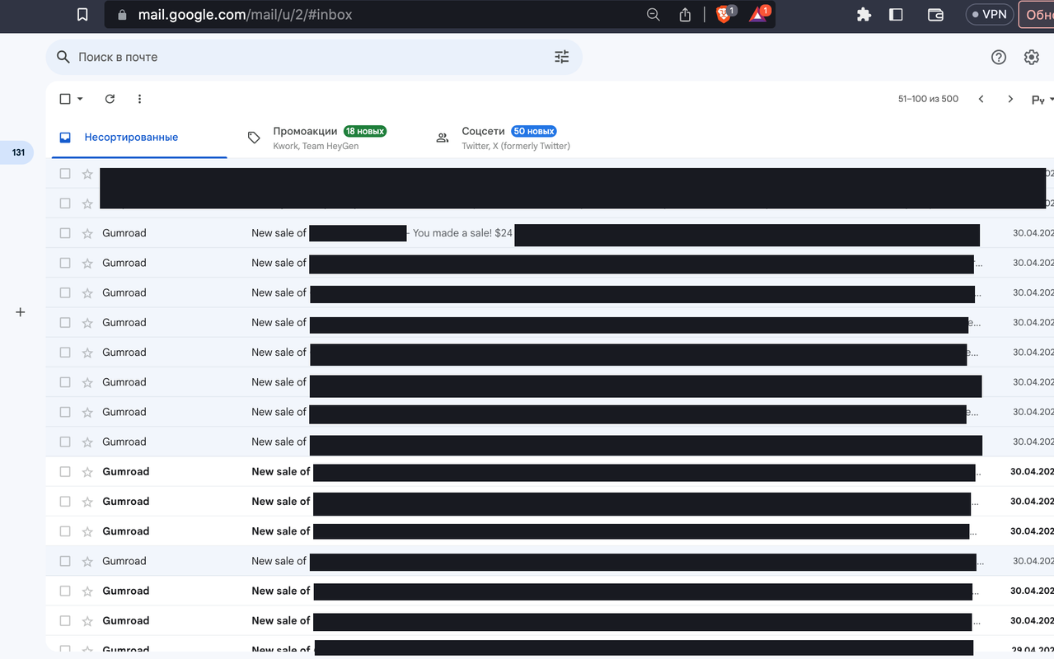Expand sidebar with the plus button

(21, 312)
